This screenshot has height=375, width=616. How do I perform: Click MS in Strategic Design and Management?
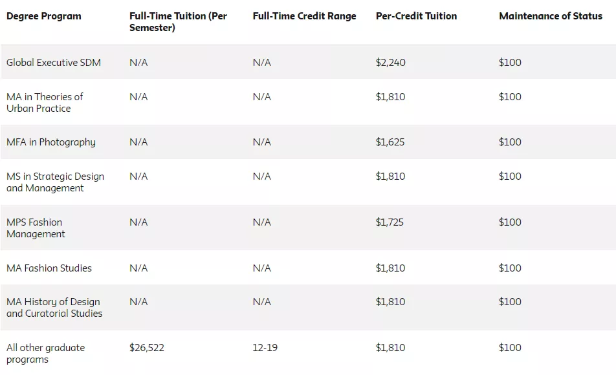click(x=55, y=182)
